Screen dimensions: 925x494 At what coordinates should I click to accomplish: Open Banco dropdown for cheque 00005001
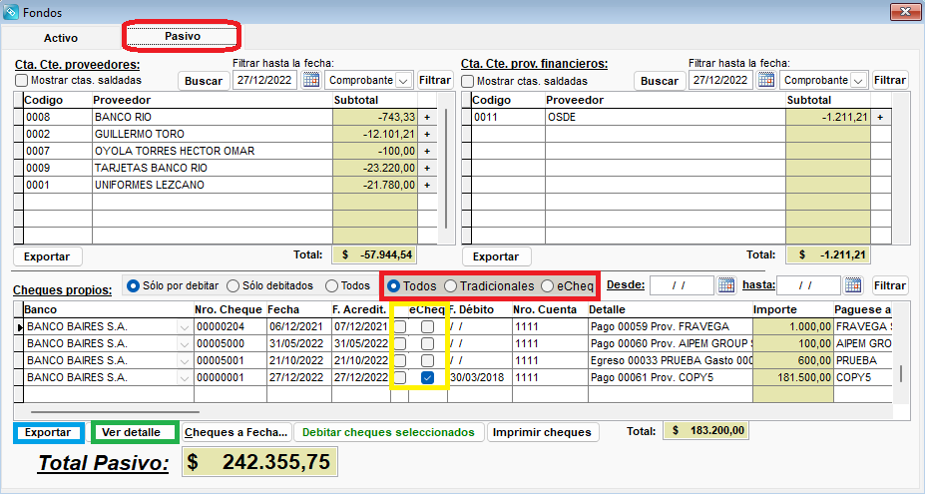(x=185, y=360)
